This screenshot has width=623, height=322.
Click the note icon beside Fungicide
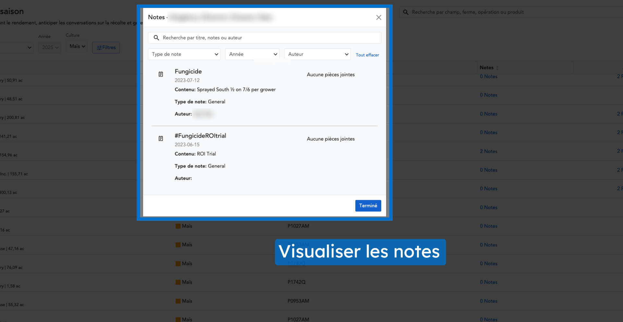pyautogui.click(x=161, y=74)
